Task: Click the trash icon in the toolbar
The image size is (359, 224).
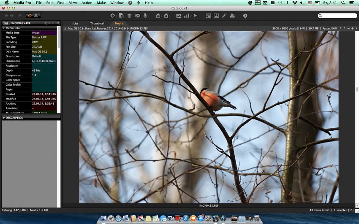Action: point(129,16)
